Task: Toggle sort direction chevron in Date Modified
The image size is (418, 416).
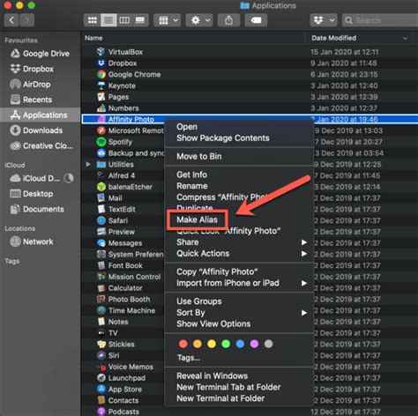Action: click(x=405, y=38)
